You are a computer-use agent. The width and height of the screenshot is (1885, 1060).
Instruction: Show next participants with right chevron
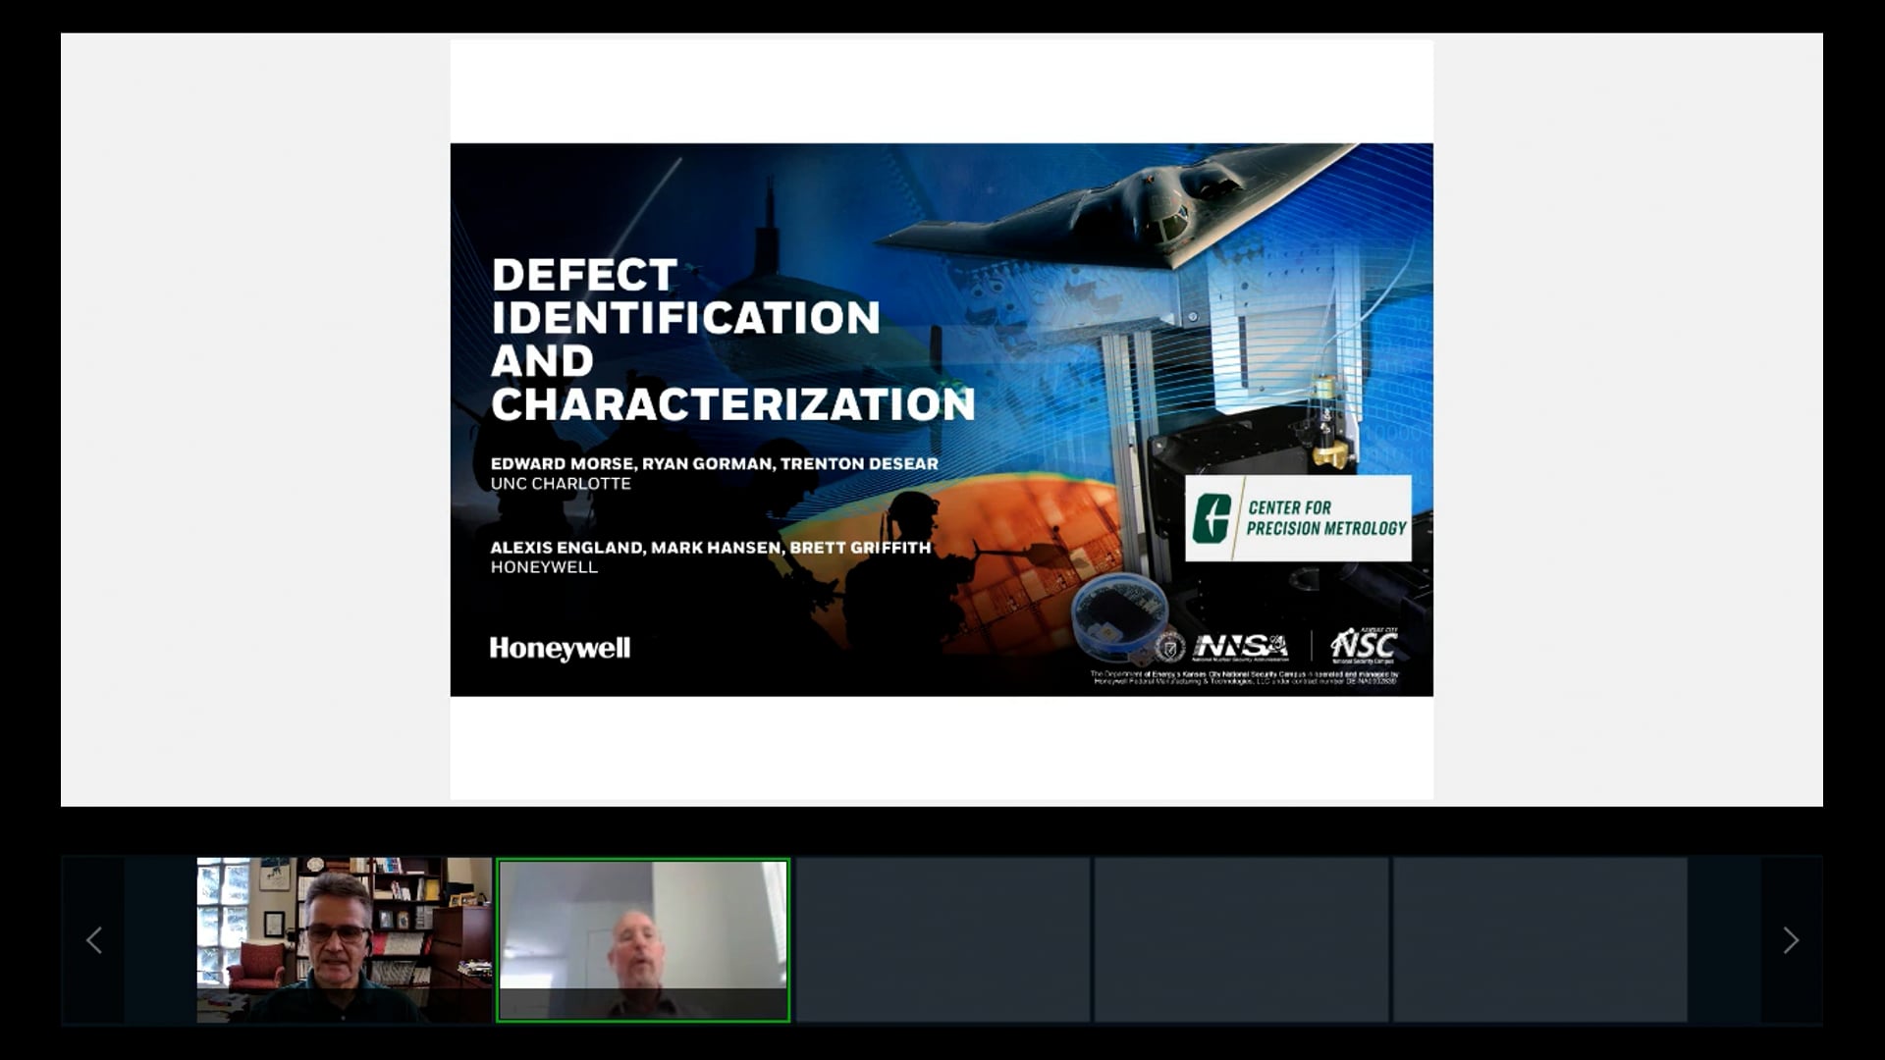(1791, 940)
